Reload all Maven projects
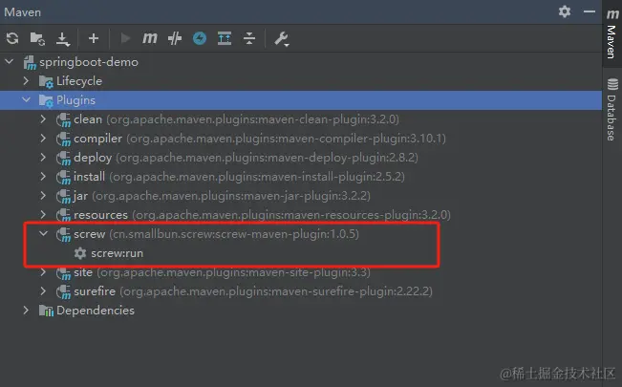 pos(12,38)
